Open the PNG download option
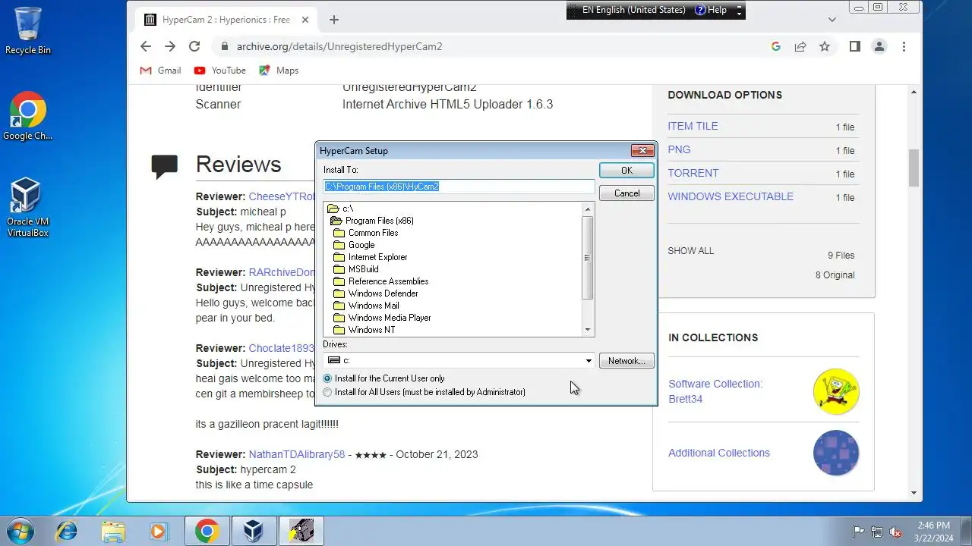972x546 pixels. (x=679, y=149)
